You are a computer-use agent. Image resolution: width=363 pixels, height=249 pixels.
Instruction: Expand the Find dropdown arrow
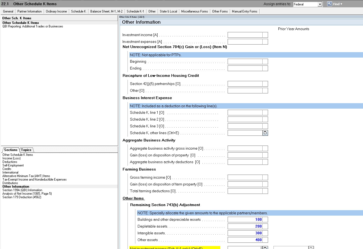point(341,4)
